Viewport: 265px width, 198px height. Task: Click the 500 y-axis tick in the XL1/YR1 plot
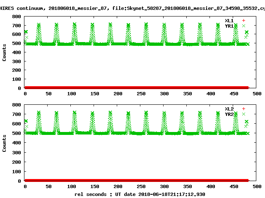(x=17, y=43)
